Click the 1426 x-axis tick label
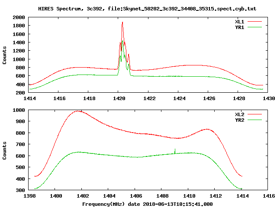This screenshot has height=208, width=277. tap(209, 98)
